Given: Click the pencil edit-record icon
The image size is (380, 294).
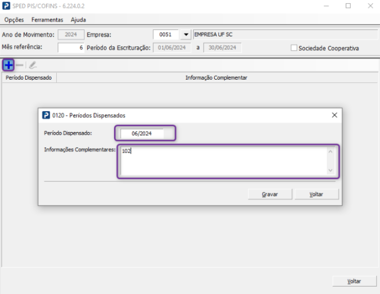Looking at the screenshot, I should (x=33, y=65).
